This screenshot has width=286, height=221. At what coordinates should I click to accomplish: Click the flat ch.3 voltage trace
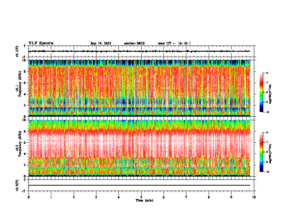tap(139, 185)
